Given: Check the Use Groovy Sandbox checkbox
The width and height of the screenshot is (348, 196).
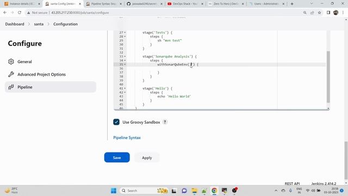Looking at the screenshot, I should pyautogui.click(x=116, y=122).
